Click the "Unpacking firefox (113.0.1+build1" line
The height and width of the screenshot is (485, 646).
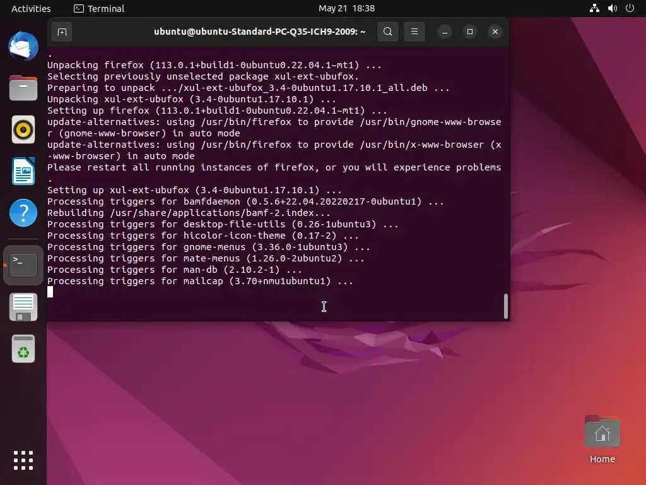click(214, 65)
